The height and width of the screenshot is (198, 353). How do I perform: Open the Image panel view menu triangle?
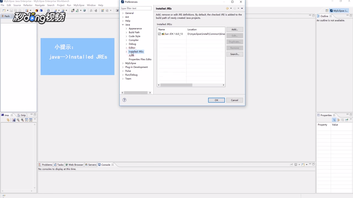point(35,119)
